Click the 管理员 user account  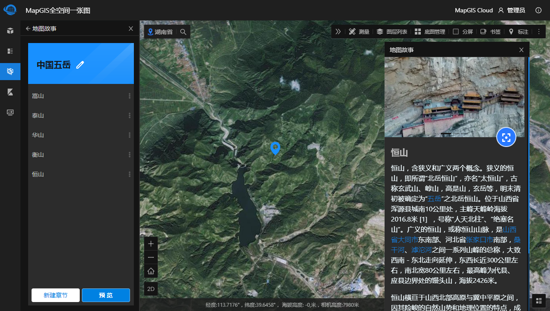click(511, 10)
